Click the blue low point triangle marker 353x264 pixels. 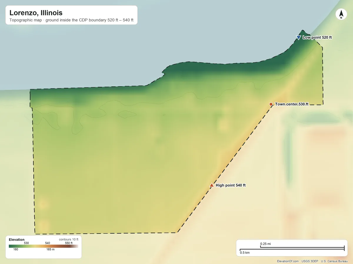click(x=299, y=38)
